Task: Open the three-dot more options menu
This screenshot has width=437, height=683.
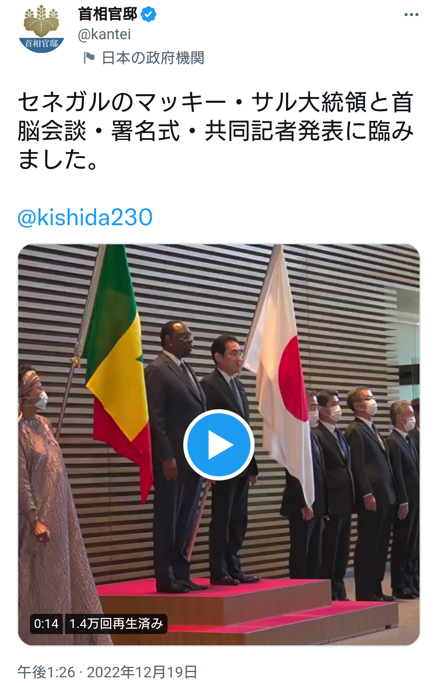Action: [411, 15]
